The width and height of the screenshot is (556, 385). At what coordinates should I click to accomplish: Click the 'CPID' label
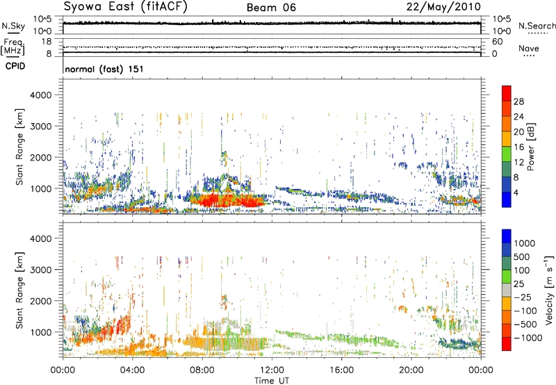tap(15, 66)
